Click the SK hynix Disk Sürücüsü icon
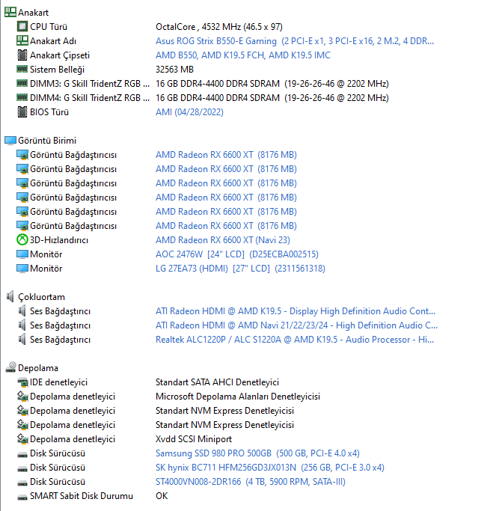The height and width of the screenshot is (511, 478). 22,468
